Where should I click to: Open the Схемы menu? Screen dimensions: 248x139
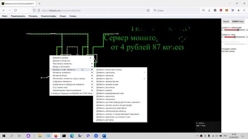(73, 16)
